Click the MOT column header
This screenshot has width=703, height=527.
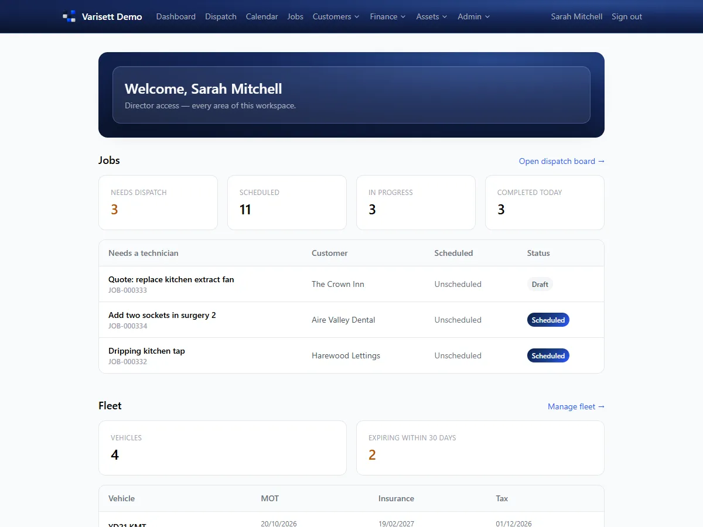click(x=270, y=498)
